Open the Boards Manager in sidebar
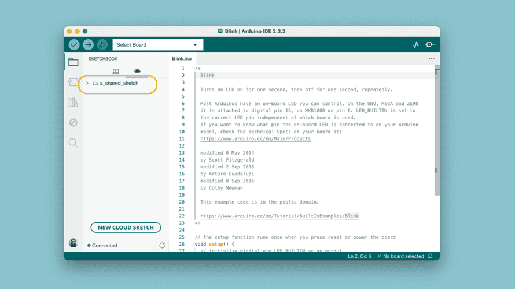The width and height of the screenshot is (515, 289). [x=73, y=82]
